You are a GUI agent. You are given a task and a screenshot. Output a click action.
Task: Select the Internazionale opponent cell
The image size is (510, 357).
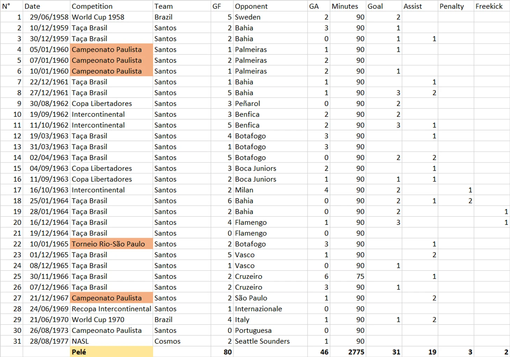pyautogui.click(x=270, y=309)
